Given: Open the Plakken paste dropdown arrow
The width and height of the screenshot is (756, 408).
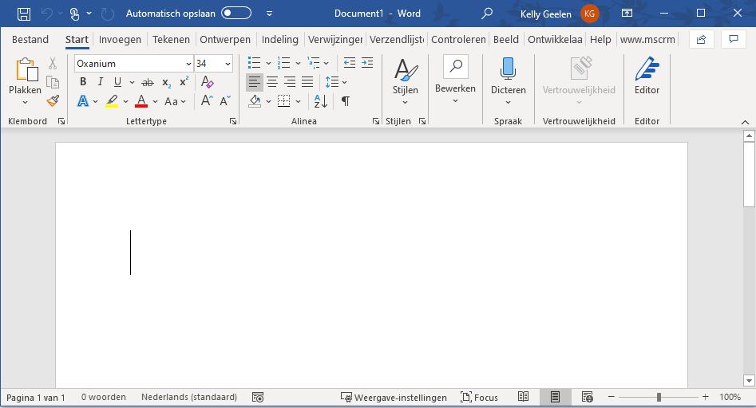Looking at the screenshot, I should (x=25, y=102).
